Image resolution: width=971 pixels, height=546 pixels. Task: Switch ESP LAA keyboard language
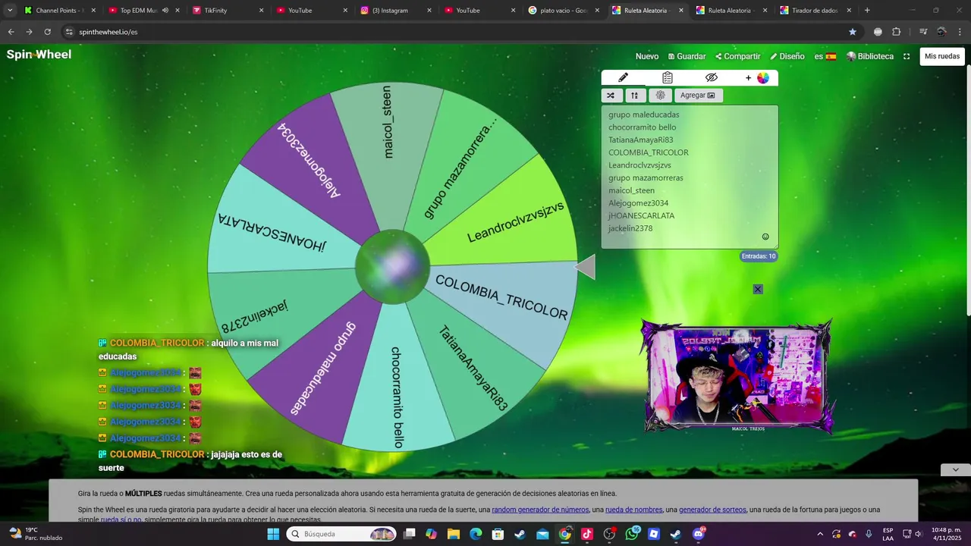point(888,534)
